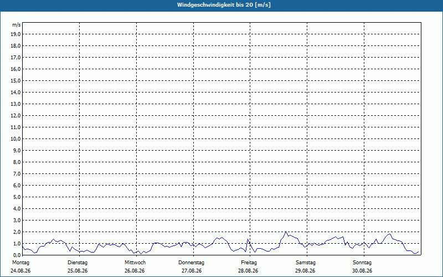The width and height of the screenshot is (443, 277).
Task: Click the 'Freitag' day label
Action: click(249, 263)
